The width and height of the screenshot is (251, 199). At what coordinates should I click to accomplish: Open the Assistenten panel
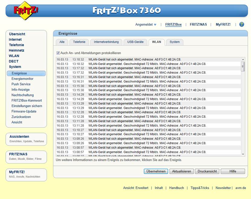click(26, 139)
